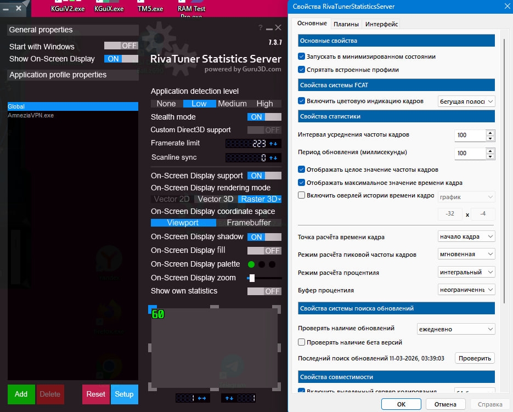This screenshot has height=412, width=513.
Task: Enable Проверять наличие бета версий checkbox
Action: coord(302,342)
